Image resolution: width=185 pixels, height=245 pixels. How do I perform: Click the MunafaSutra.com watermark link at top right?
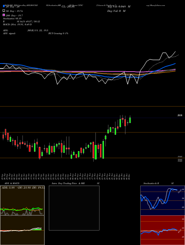(x=158, y=5)
